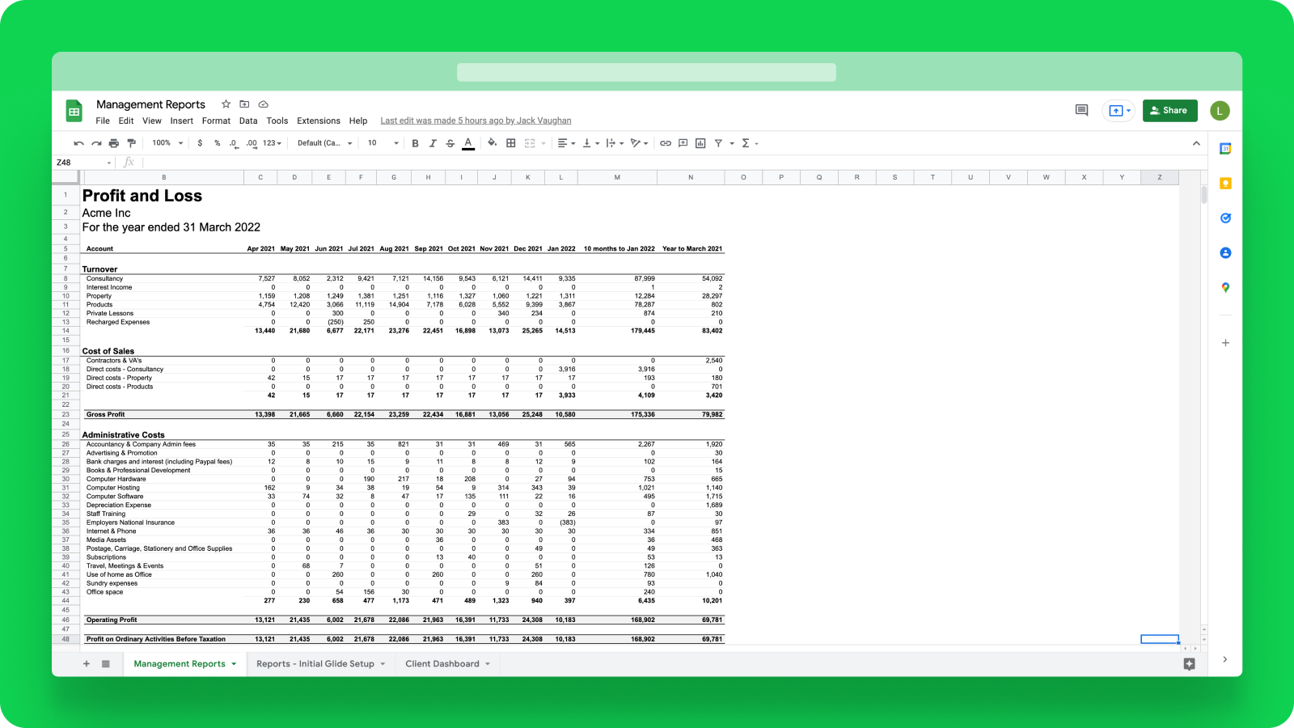1294x728 pixels.
Task: Click the insert link icon
Action: click(666, 143)
